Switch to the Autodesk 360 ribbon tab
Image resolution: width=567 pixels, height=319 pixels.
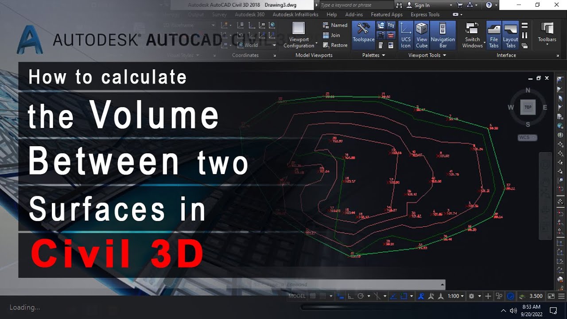[x=249, y=15]
